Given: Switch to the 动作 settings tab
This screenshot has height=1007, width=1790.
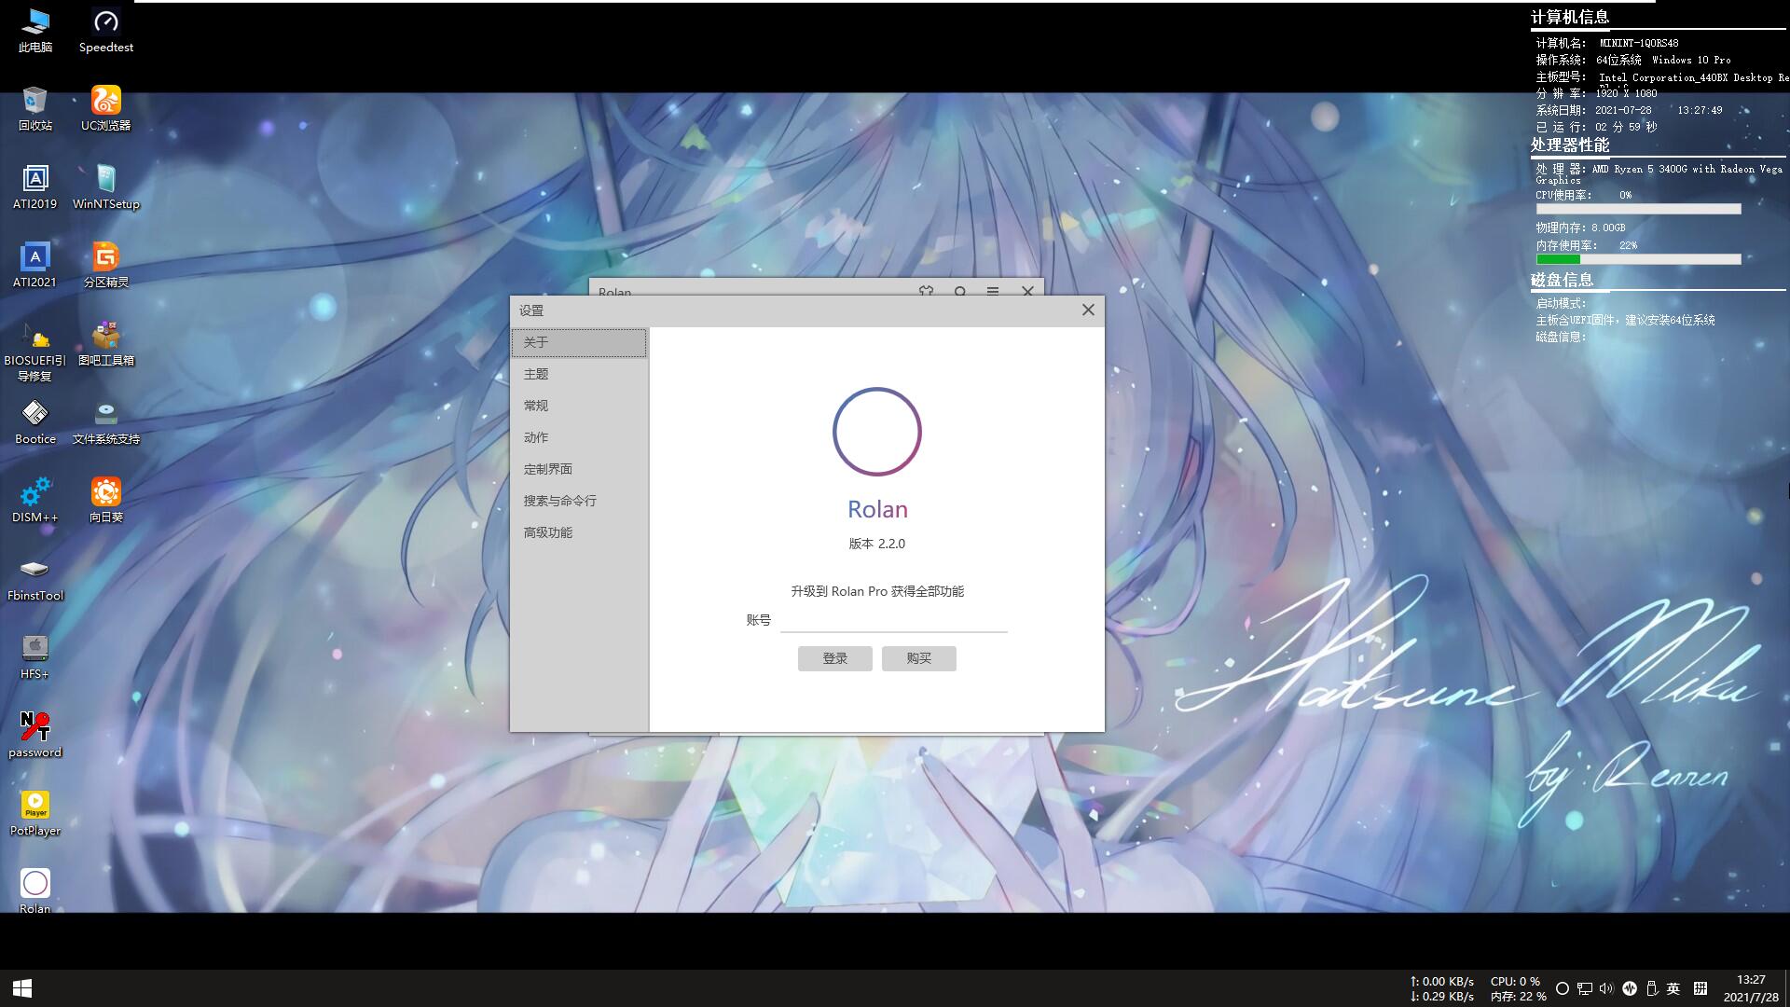Looking at the screenshot, I should click(579, 437).
